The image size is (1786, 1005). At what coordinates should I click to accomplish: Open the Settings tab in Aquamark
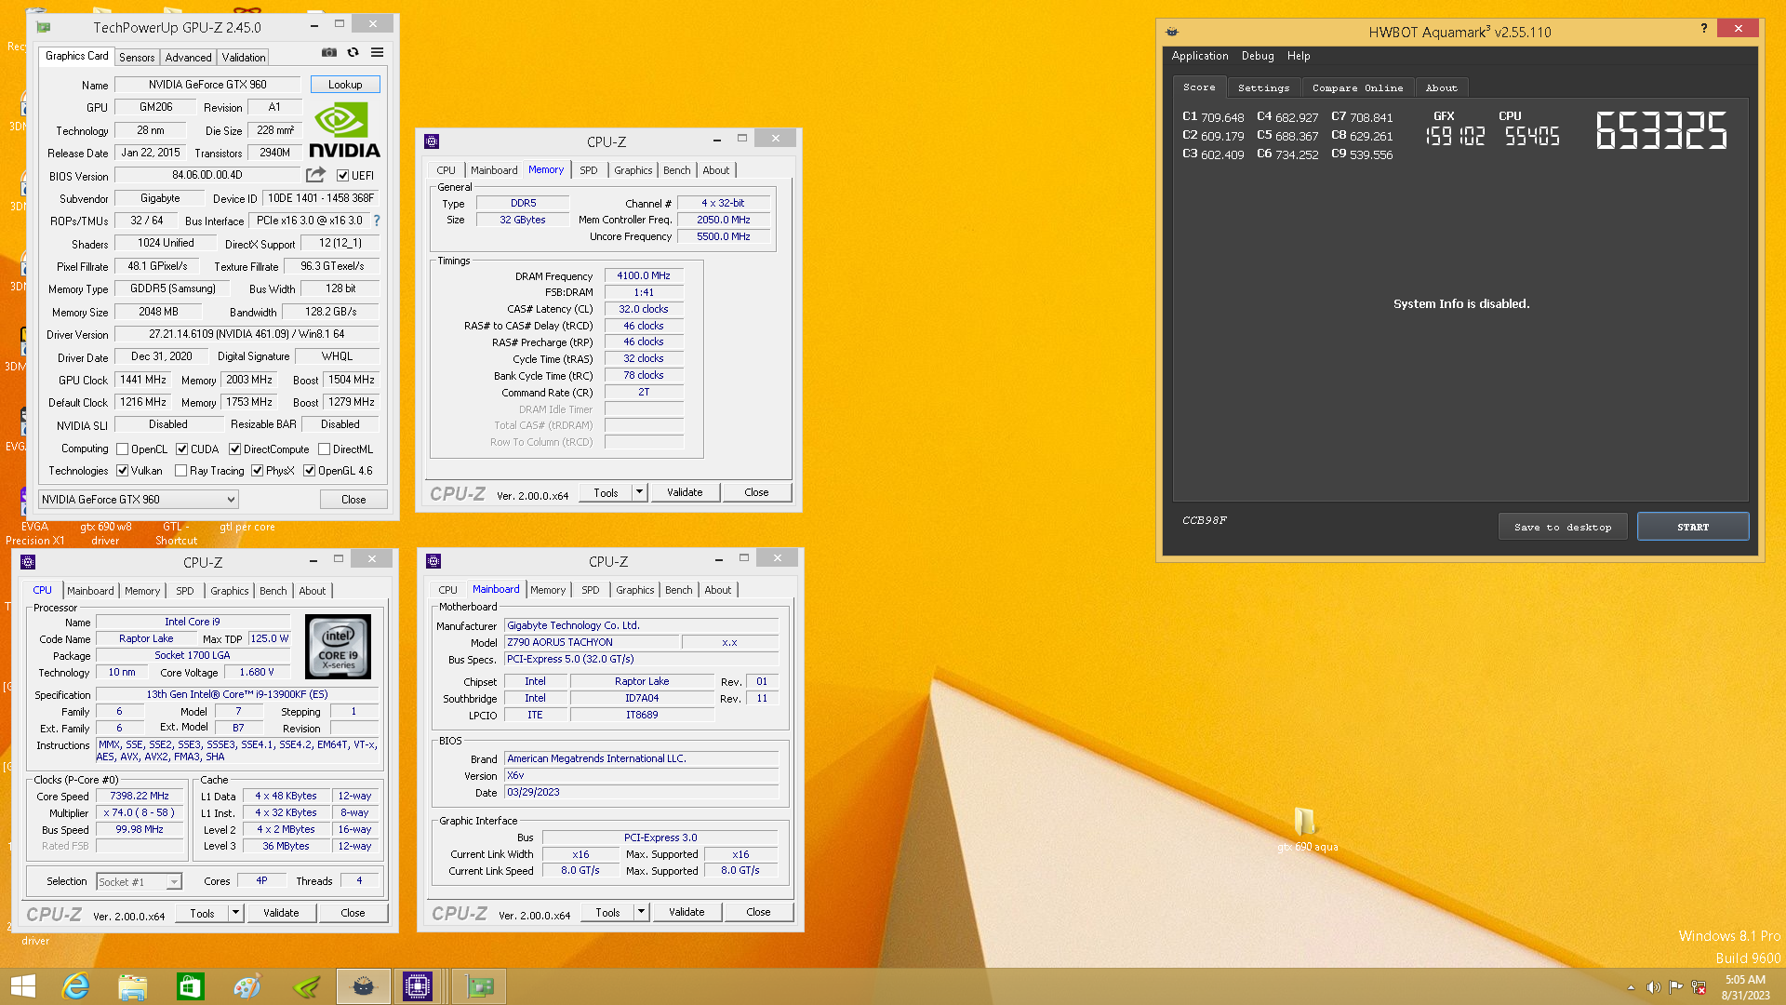coord(1263,87)
